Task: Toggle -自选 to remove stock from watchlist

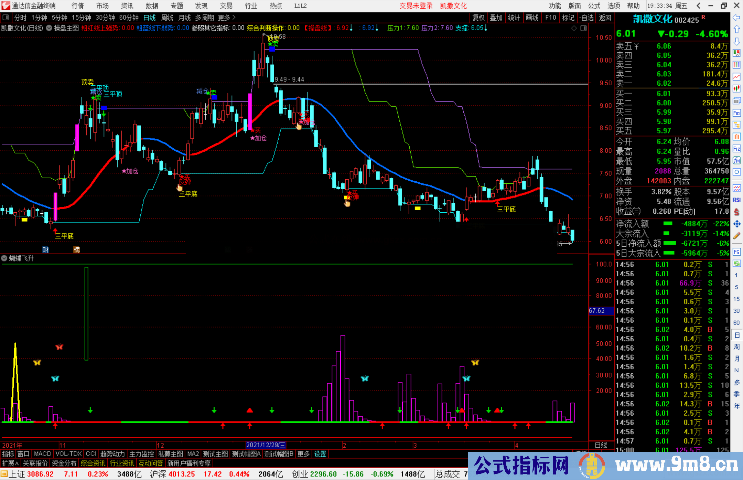Action: point(586,18)
